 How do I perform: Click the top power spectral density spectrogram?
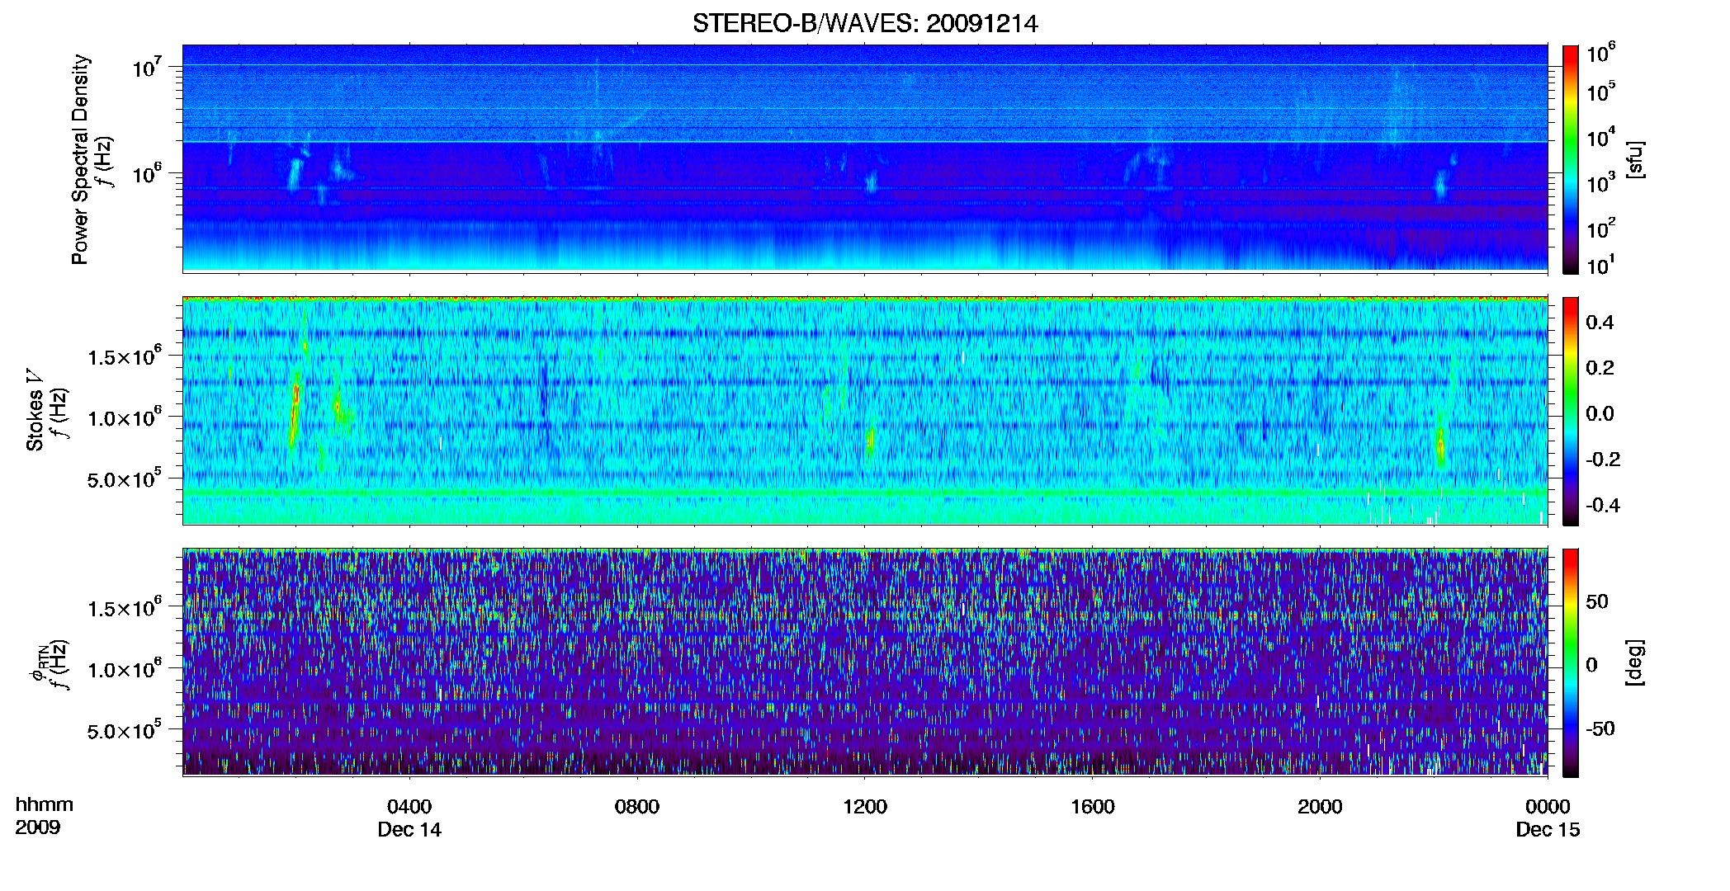pos(865,158)
